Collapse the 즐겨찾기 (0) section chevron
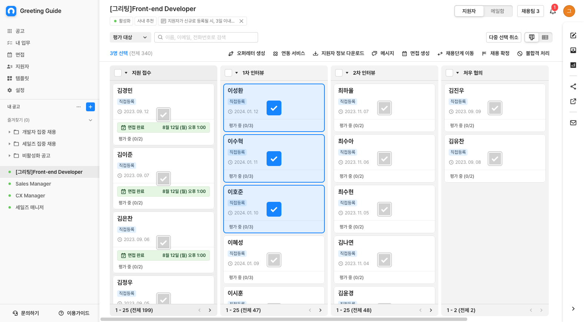 coord(90,120)
